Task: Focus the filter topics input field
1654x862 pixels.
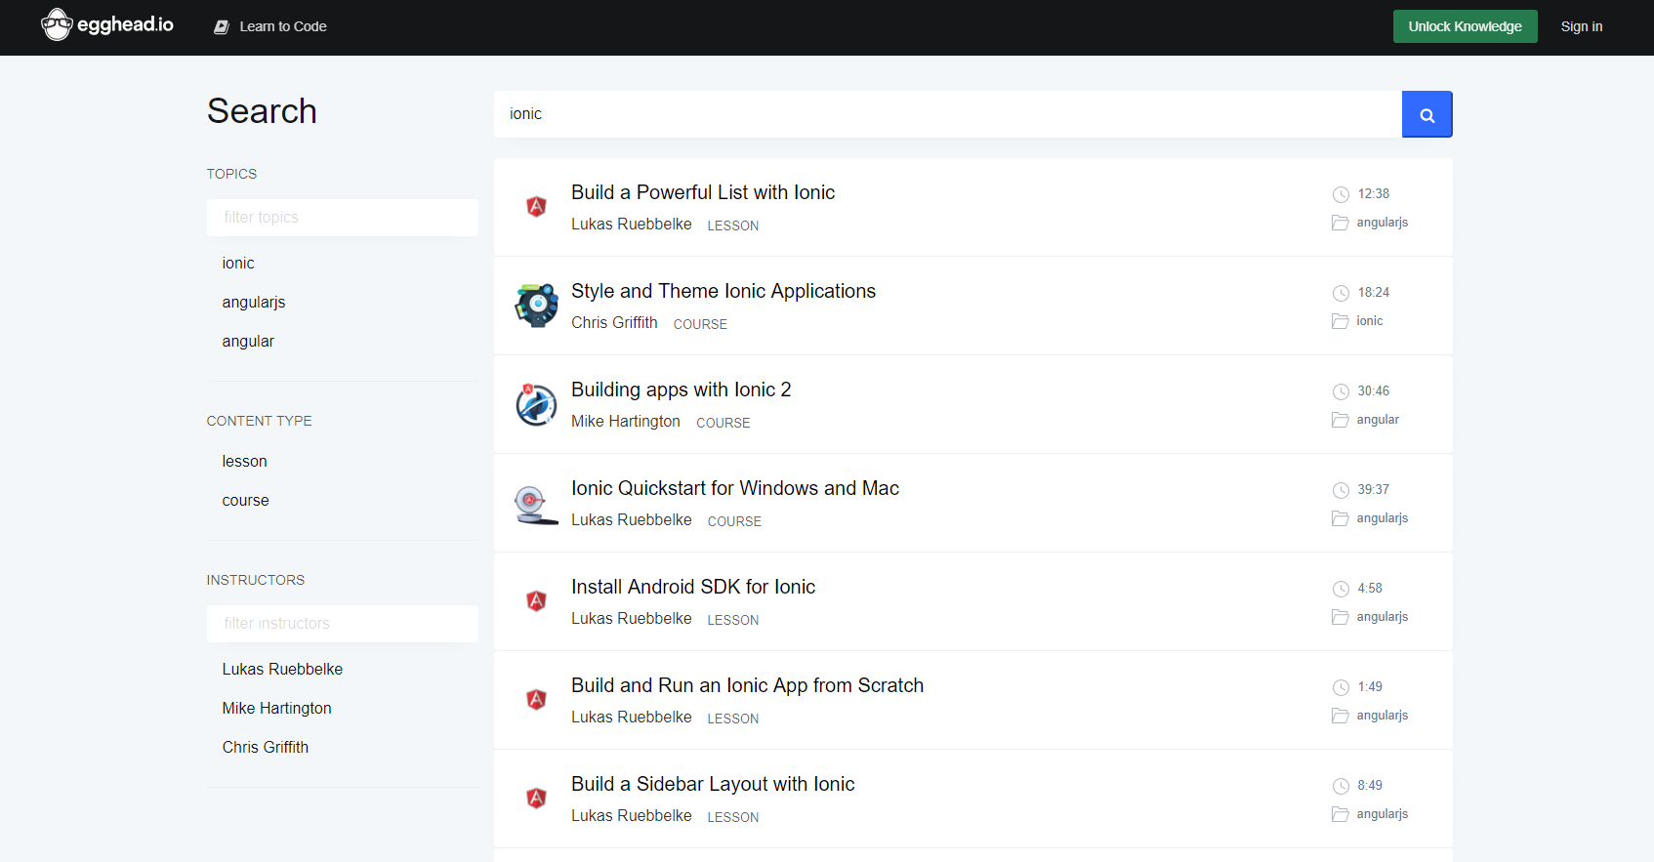Action: [342, 218]
